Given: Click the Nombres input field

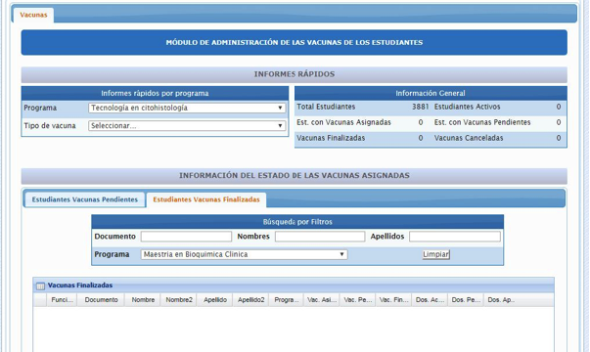Looking at the screenshot, I should point(320,237).
